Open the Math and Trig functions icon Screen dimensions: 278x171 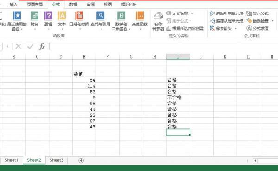121,16
